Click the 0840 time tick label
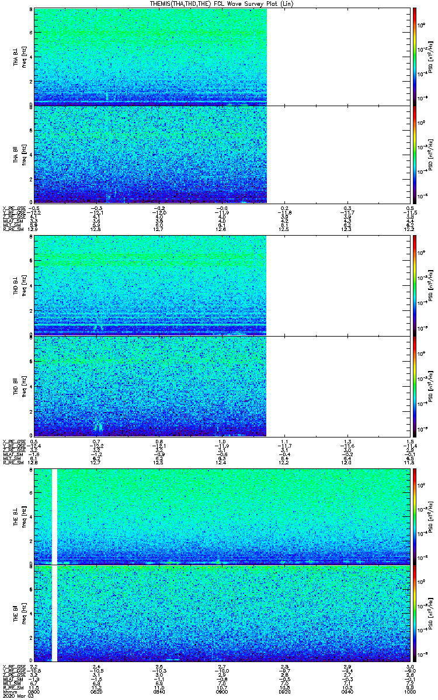The image size is (438, 700). tap(160, 691)
